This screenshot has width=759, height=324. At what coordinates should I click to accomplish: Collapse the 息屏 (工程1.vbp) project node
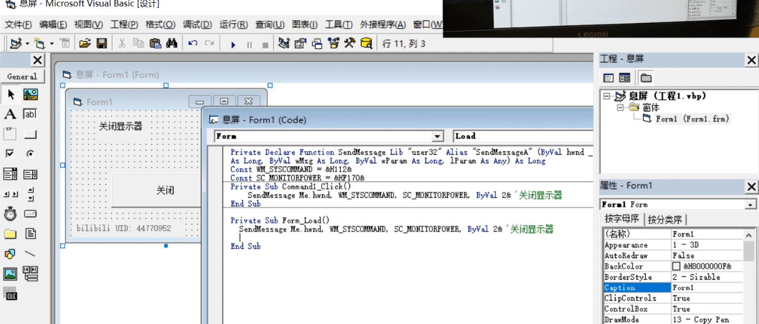pyautogui.click(x=607, y=96)
